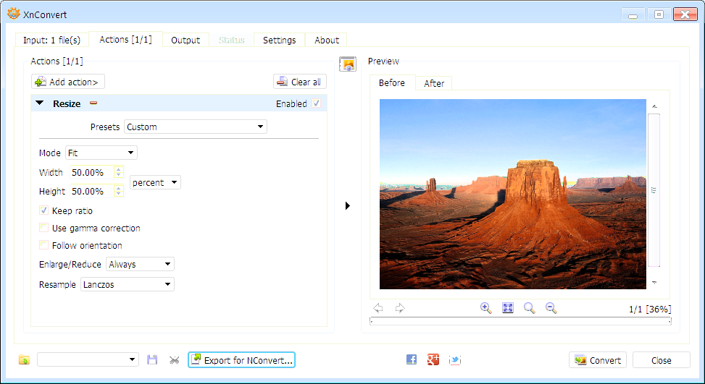705x384 pixels.
Task: Click the Close button at bottom right
Action: 662,360
